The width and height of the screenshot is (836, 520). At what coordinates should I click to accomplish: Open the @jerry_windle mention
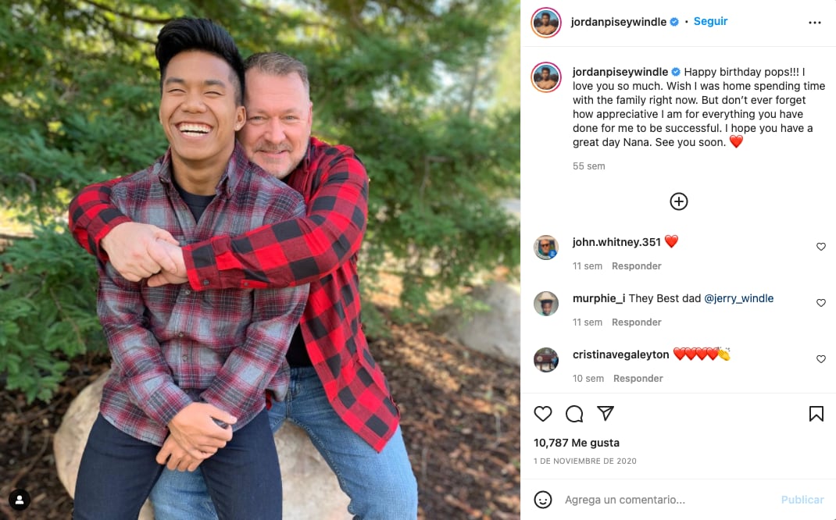click(x=739, y=298)
